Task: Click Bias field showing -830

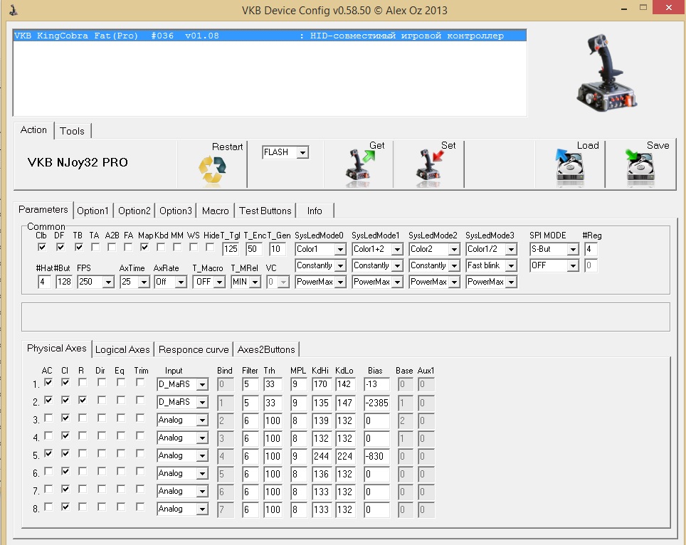Action: tap(376, 456)
